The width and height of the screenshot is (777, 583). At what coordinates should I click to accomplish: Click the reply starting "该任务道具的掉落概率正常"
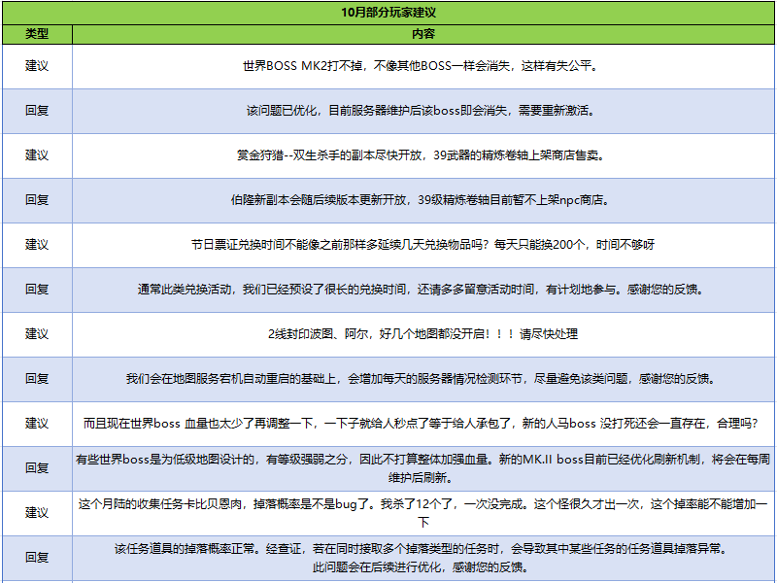(x=423, y=557)
